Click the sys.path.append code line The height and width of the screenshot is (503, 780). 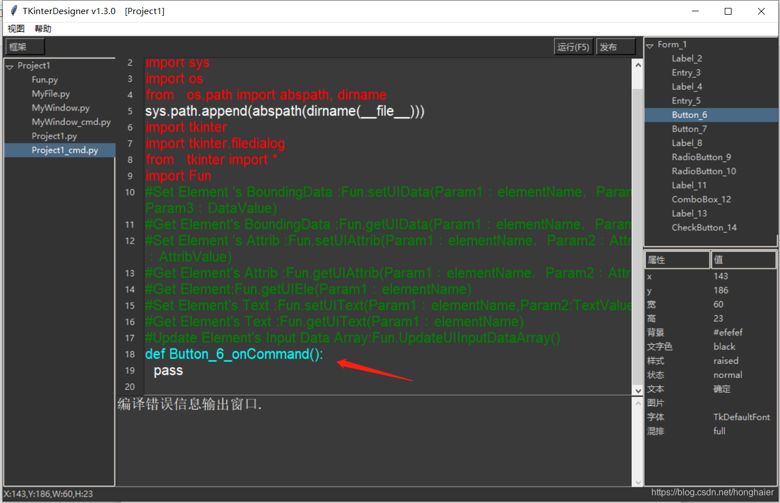coord(285,111)
